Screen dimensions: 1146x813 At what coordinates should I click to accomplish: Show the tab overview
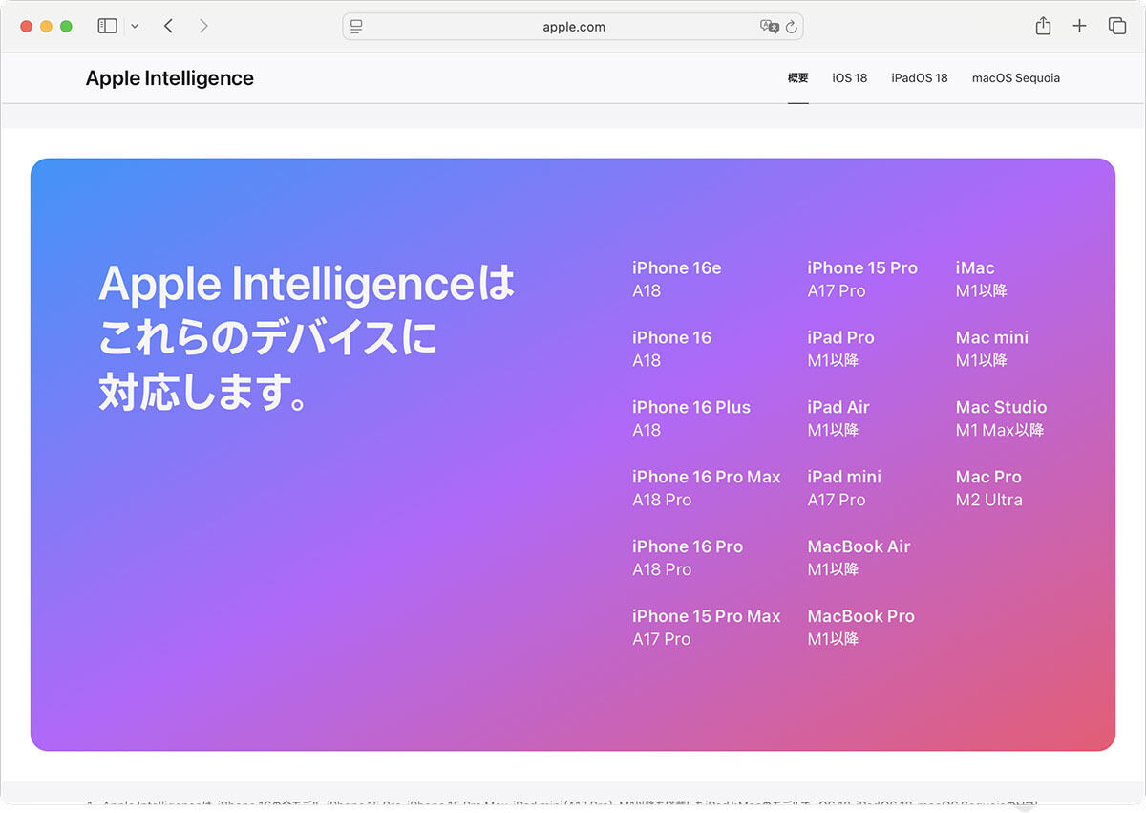[1116, 27]
